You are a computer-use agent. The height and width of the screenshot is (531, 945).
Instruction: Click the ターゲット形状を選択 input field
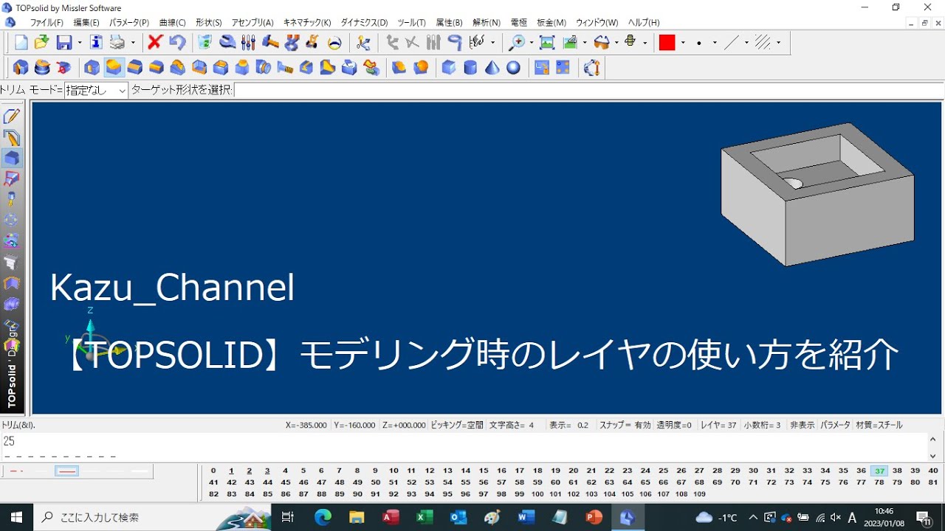[x=588, y=90]
